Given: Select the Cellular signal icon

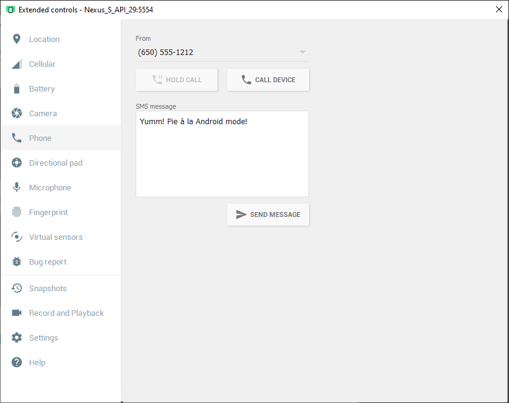Looking at the screenshot, I should point(17,64).
